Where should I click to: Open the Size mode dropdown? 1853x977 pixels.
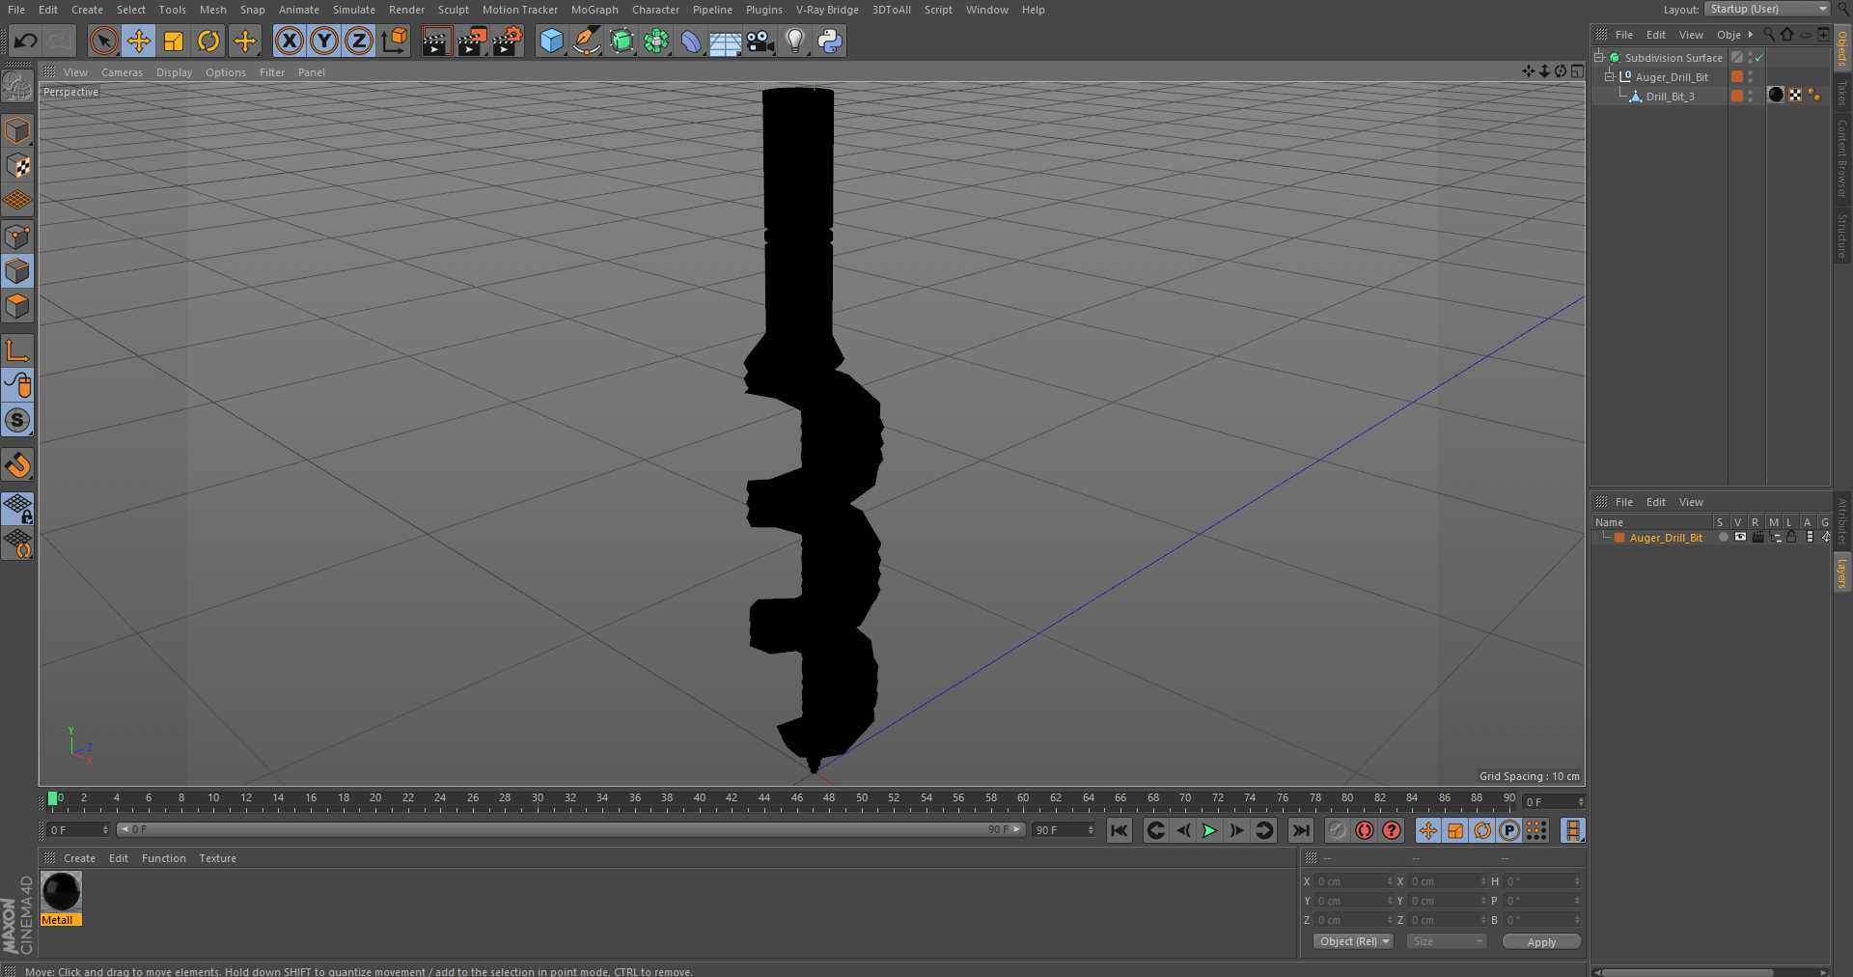click(x=1446, y=941)
